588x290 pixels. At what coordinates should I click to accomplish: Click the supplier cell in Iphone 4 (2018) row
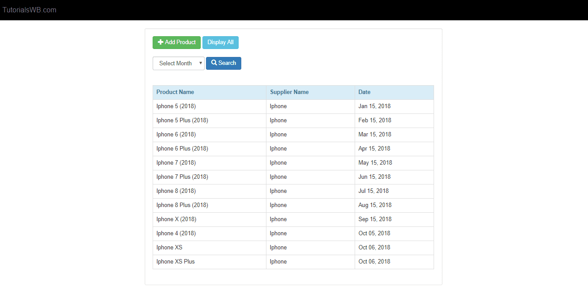311,234
